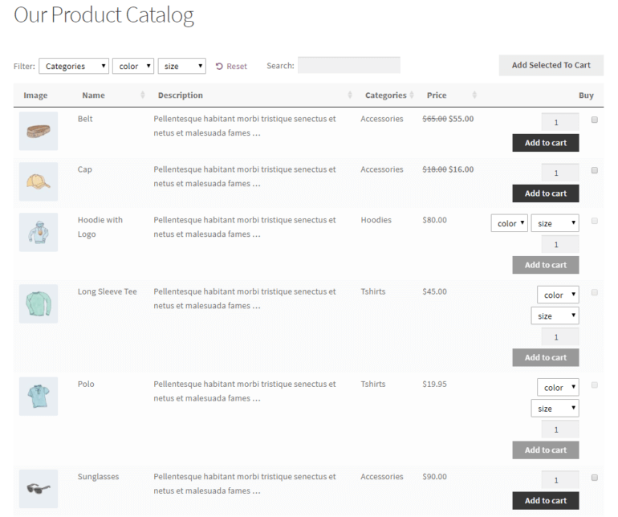The image size is (618, 517).
Task: Add the Cap to cart
Action: 546,193
